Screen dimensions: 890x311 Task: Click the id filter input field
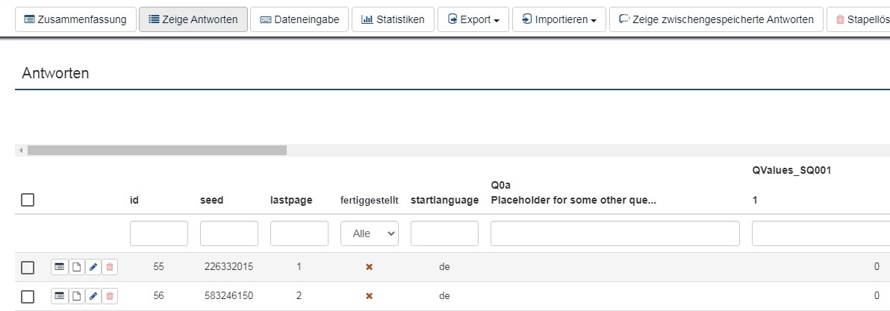159,233
